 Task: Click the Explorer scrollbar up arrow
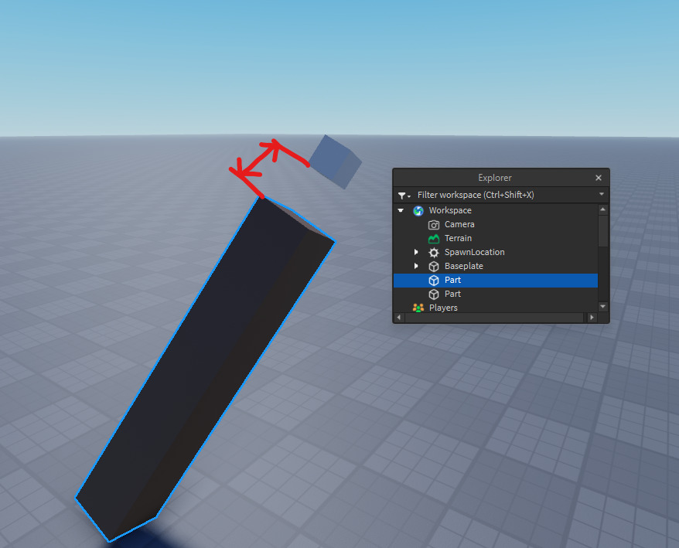[x=602, y=209]
